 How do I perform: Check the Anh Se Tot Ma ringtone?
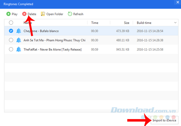point(11,40)
